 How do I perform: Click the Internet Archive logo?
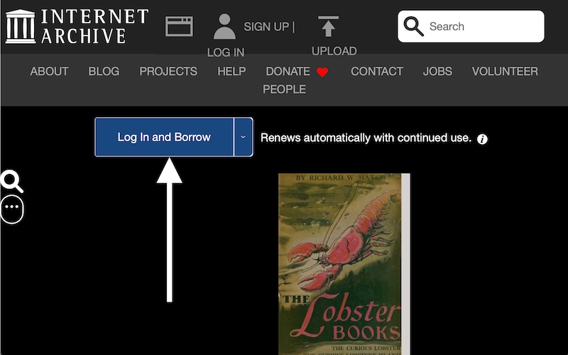(77, 26)
